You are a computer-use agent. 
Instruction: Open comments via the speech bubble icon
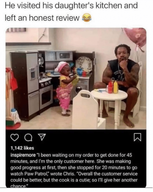[28, 138]
